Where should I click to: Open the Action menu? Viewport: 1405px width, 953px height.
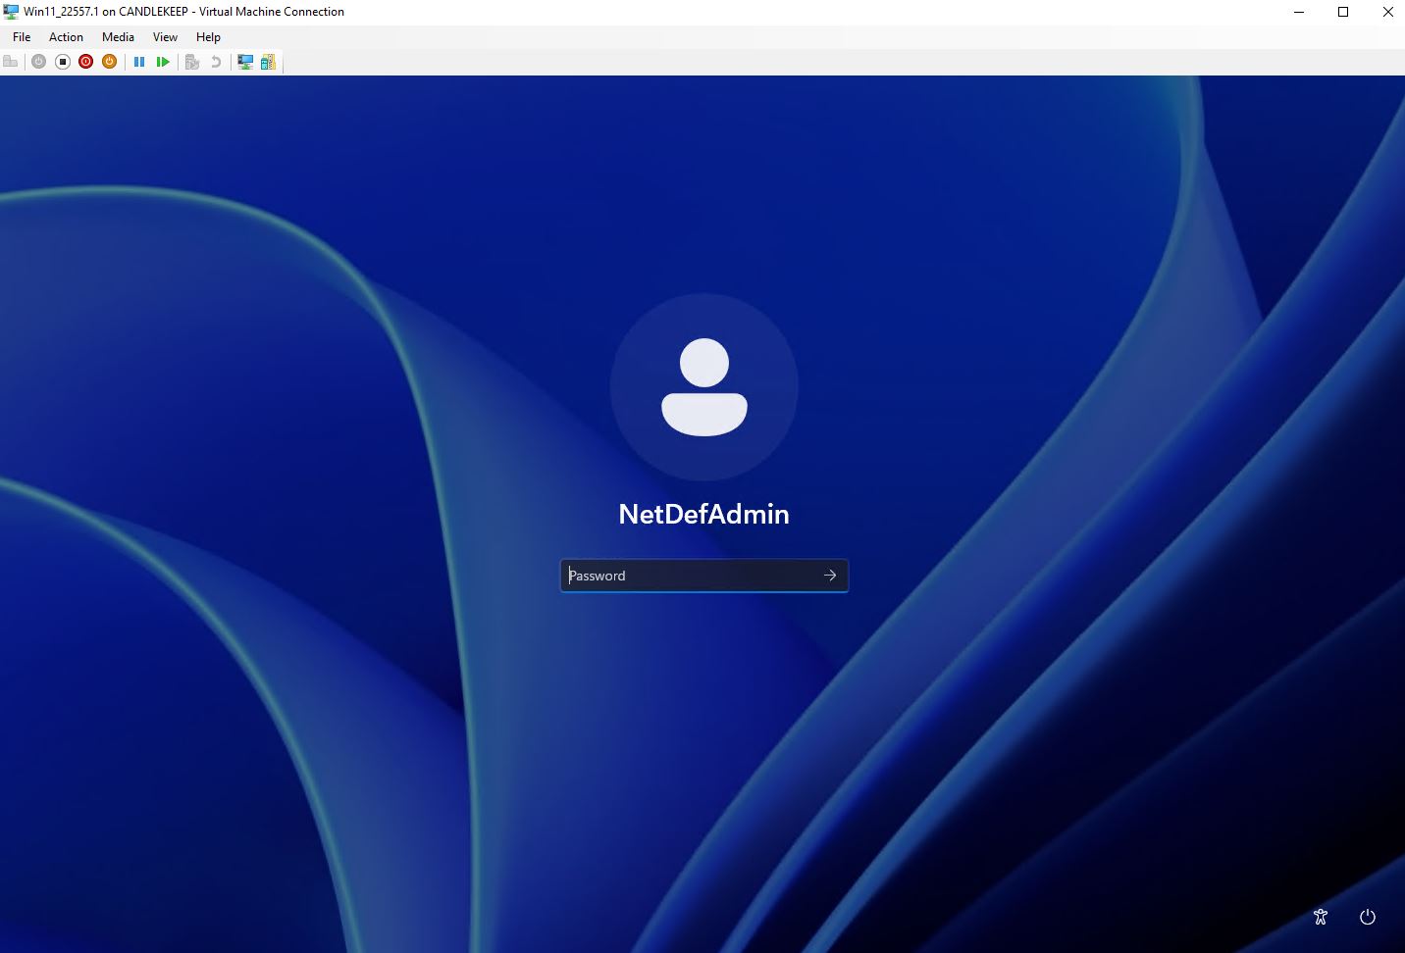tap(66, 37)
